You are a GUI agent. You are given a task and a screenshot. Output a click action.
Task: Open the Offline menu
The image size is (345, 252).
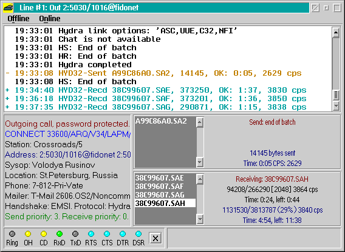[x=18, y=19]
